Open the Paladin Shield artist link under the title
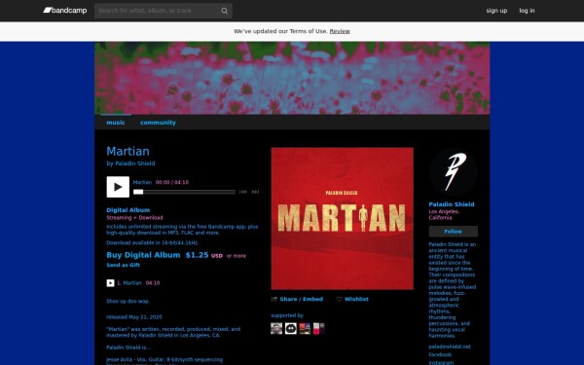Screen dimensions: 584x365 (x=135, y=164)
